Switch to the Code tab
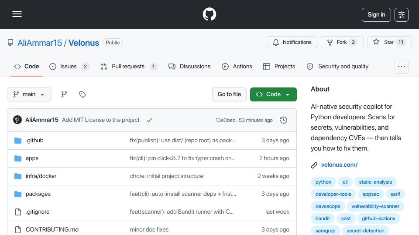Image resolution: width=419 pixels, height=235 pixels. [27, 66]
